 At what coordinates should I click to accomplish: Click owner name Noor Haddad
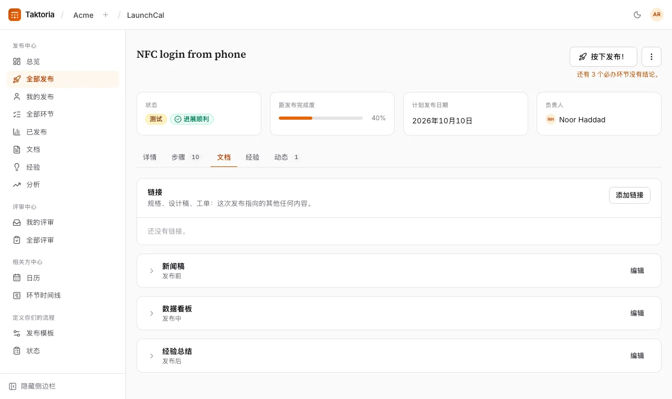pyautogui.click(x=582, y=120)
